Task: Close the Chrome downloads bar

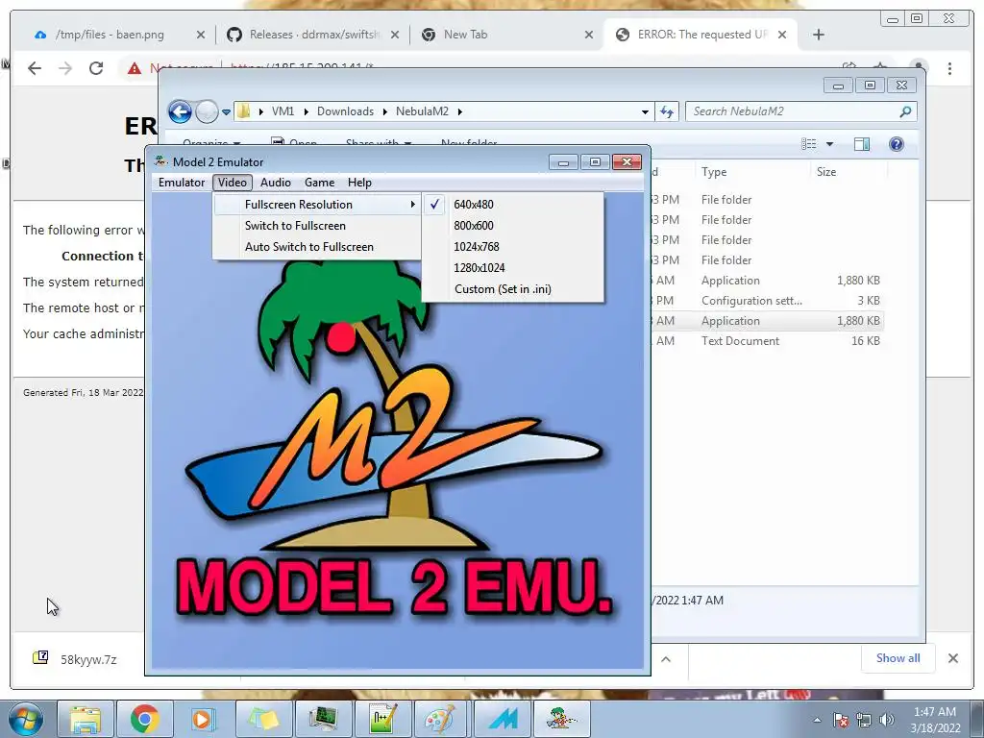Action: click(953, 658)
